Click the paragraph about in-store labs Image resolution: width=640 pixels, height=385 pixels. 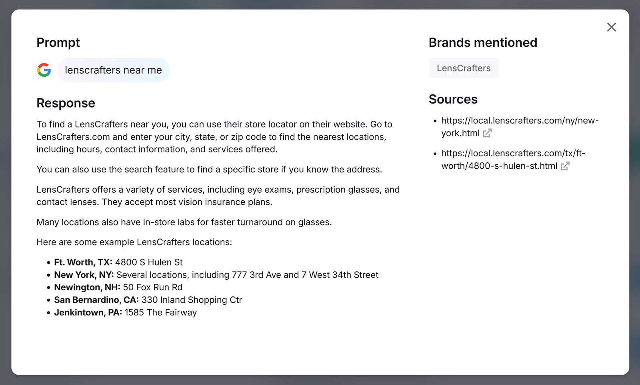(184, 222)
